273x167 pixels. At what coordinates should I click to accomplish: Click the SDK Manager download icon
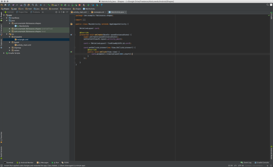tap(97, 5)
